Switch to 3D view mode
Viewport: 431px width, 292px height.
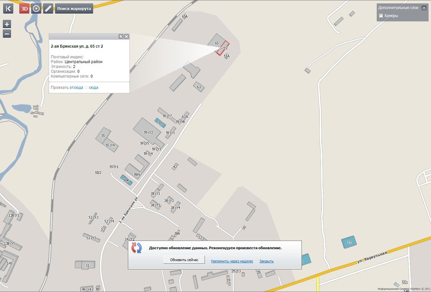24,8
